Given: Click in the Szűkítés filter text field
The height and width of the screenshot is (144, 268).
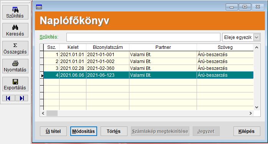Looking at the screenshot, I should coord(143,37).
